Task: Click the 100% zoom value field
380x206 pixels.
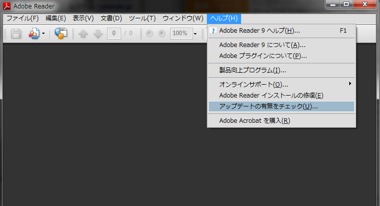Action: pyautogui.click(x=181, y=33)
